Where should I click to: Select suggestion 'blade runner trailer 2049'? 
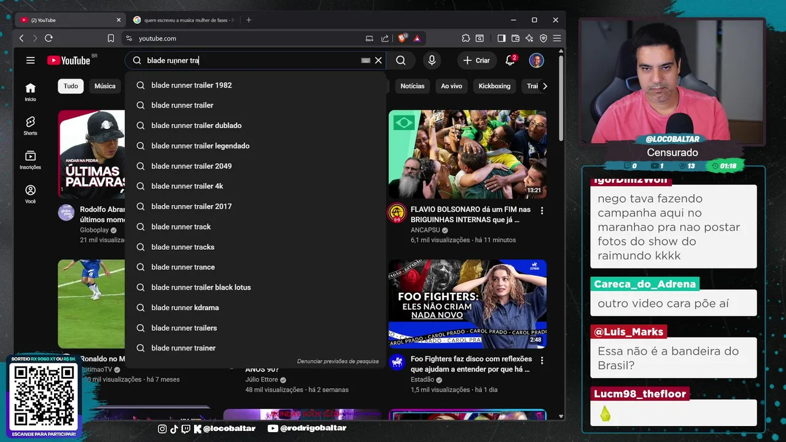[x=255, y=166]
